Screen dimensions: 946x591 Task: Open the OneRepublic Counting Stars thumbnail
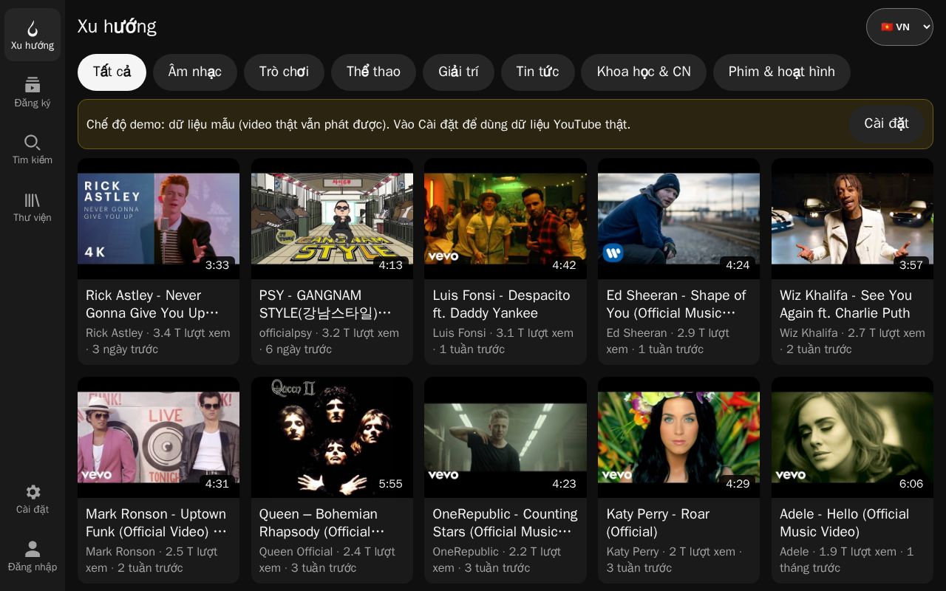tap(506, 437)
